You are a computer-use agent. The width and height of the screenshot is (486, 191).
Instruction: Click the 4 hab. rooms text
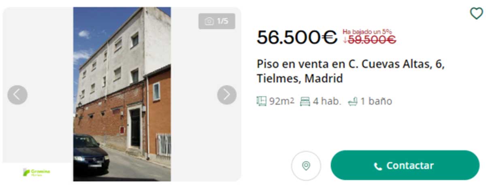327,102
